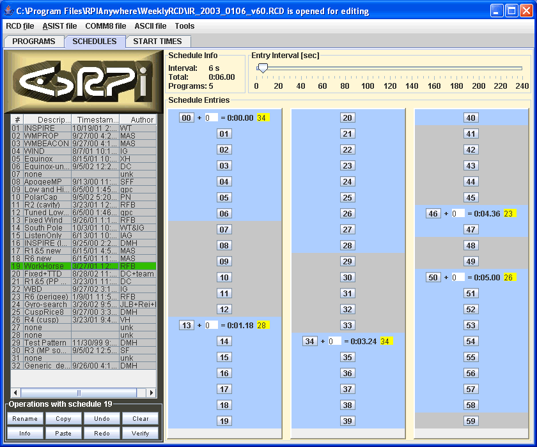Click schedule entry button 59
Screen dimensions: 537x447
coord(471,421)
